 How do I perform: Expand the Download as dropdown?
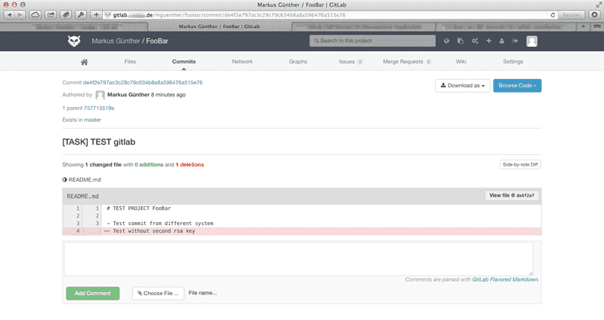pos(463,86)
